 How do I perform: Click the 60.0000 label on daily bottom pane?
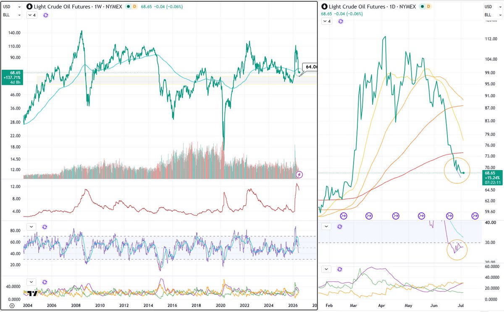point(493,266)
